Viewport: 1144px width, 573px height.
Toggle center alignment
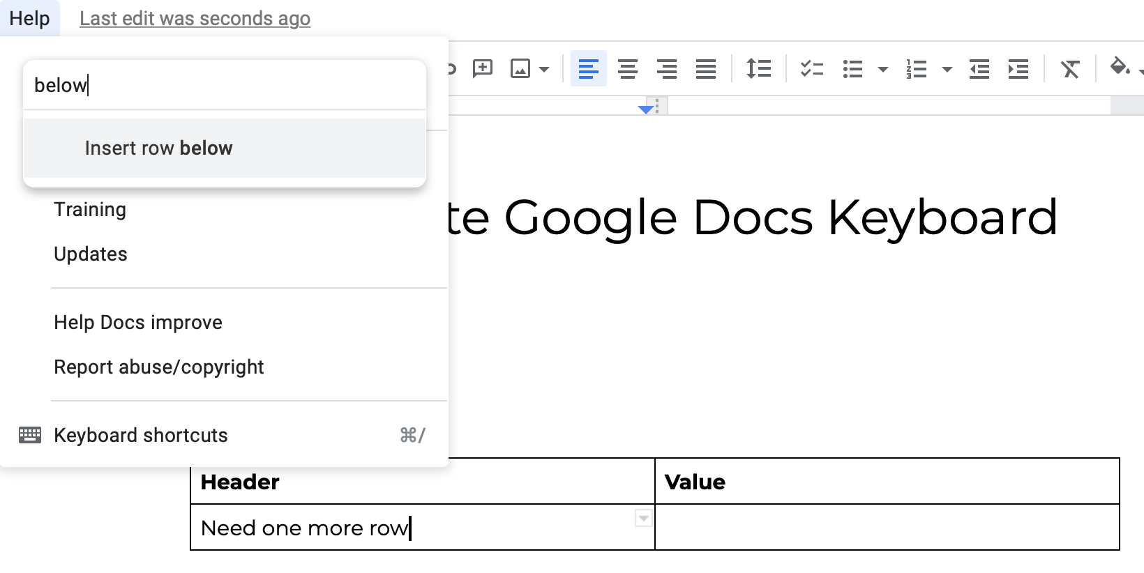point(628,68)
